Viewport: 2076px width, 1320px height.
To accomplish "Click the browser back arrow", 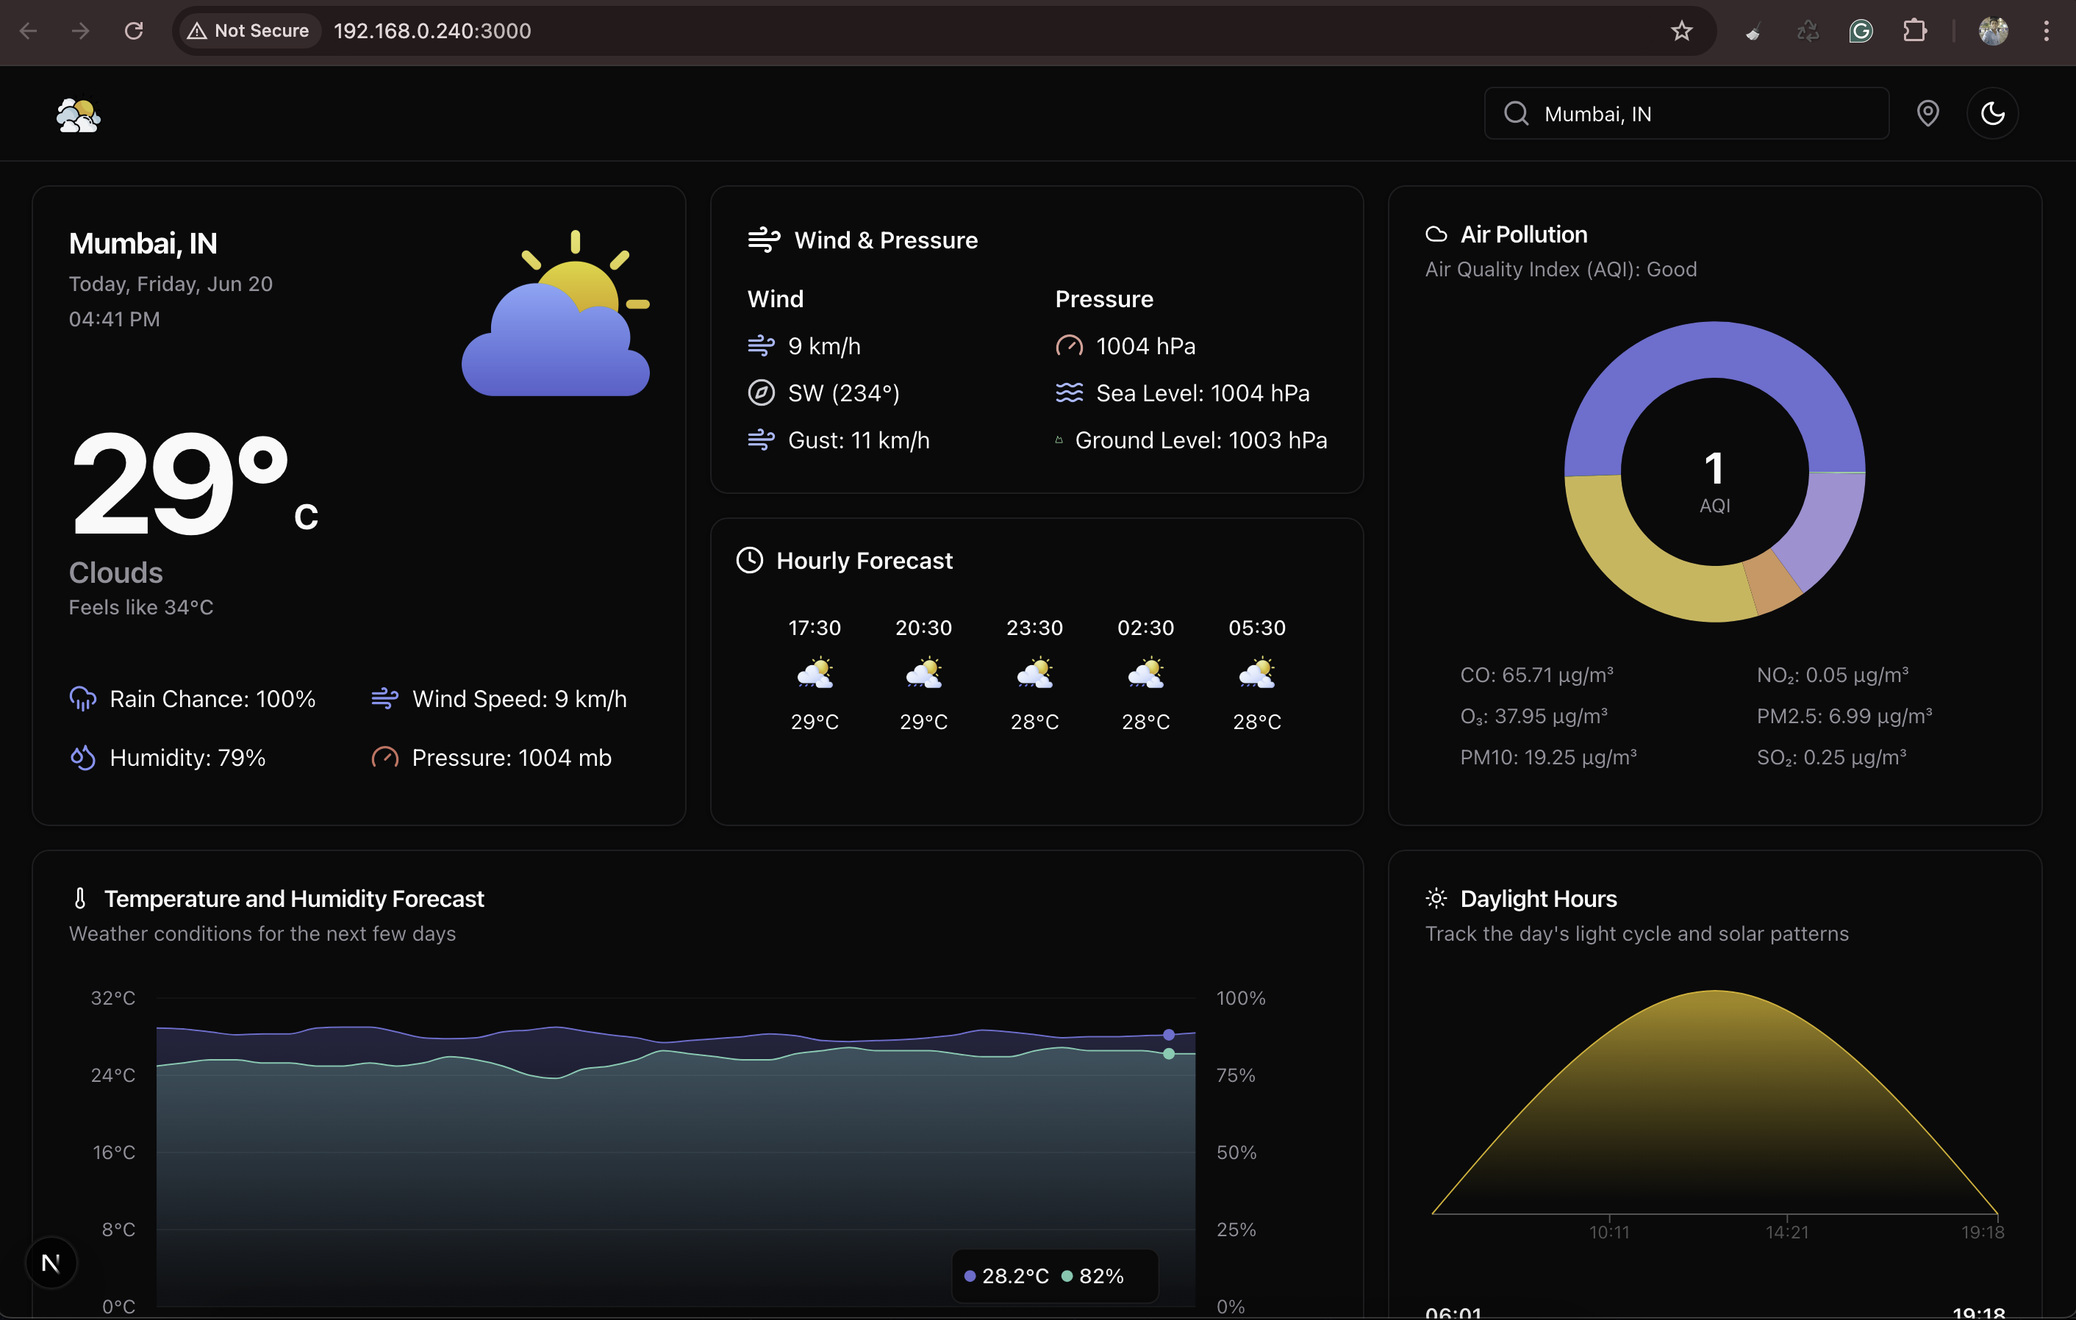I will tap(28, 31).
